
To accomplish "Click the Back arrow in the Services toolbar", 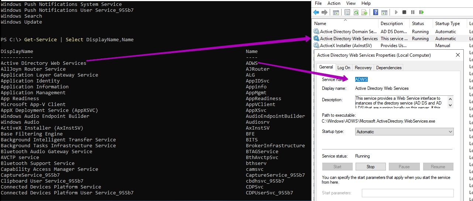I will click(316, 12).
